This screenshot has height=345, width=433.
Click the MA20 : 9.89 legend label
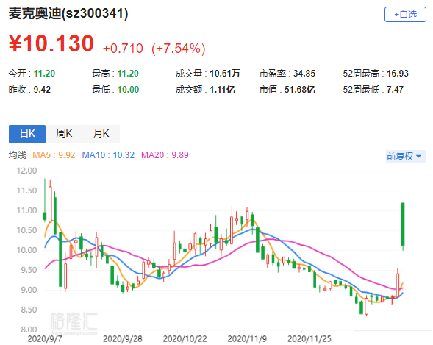165,155
